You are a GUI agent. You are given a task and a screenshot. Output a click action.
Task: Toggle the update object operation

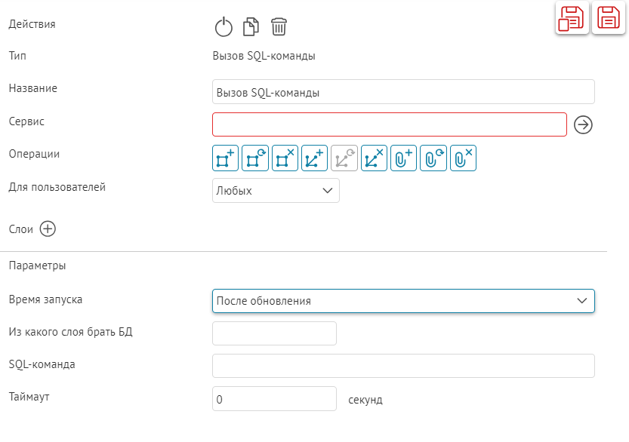[x=255, y=158]
